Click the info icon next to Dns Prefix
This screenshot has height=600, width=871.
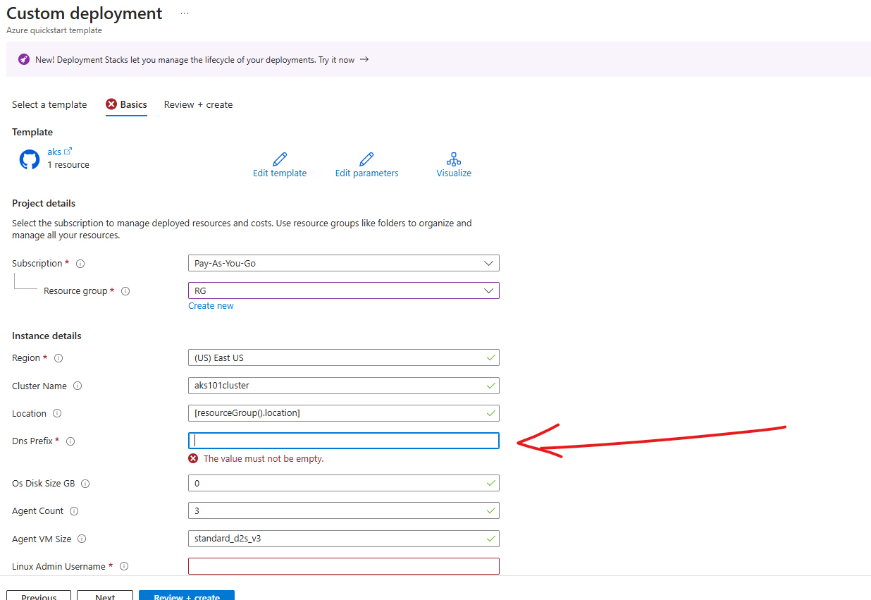[70, 441]
